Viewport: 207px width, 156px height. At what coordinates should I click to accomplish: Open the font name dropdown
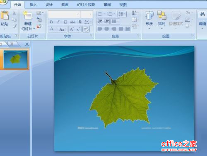tap(78, 14)
